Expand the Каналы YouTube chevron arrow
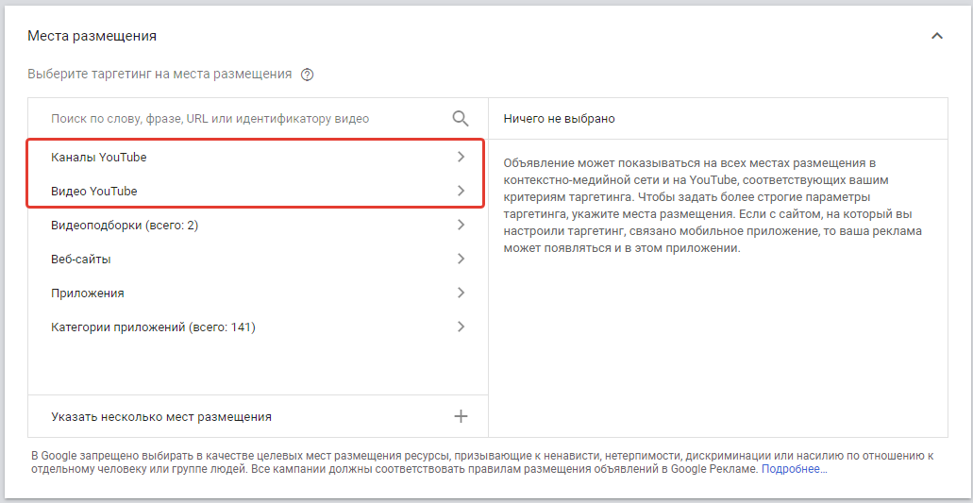This screenshot has height=503, width=973. click(x=461, y=158)
